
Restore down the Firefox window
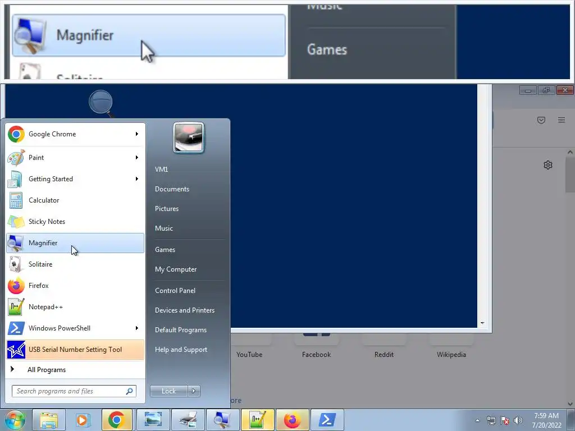pyautogui.click(x=546, y=90)
